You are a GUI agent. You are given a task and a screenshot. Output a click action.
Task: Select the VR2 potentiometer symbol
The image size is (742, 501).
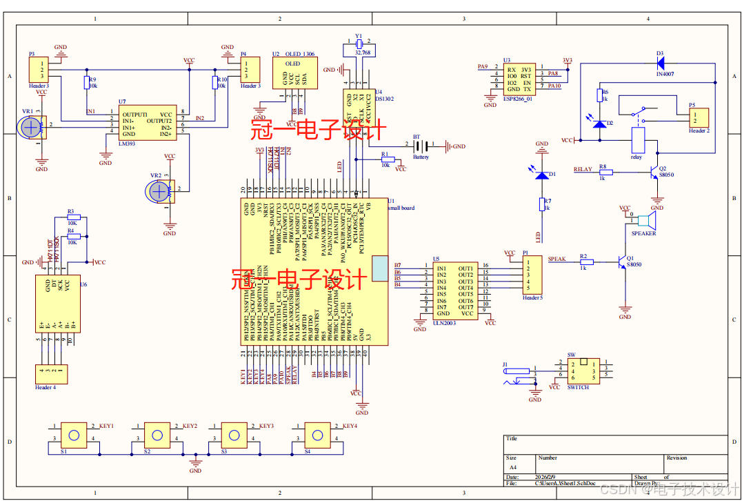(161, 191)
